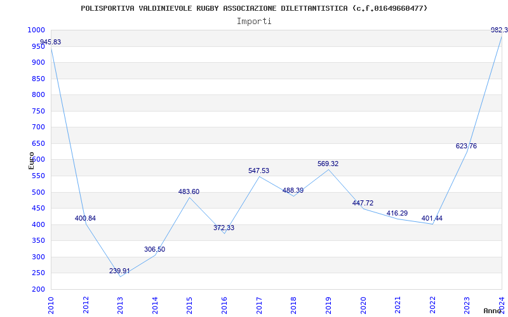Click the 2016 year axis label
Screen dimensions: 508x317
click(224, 305)
